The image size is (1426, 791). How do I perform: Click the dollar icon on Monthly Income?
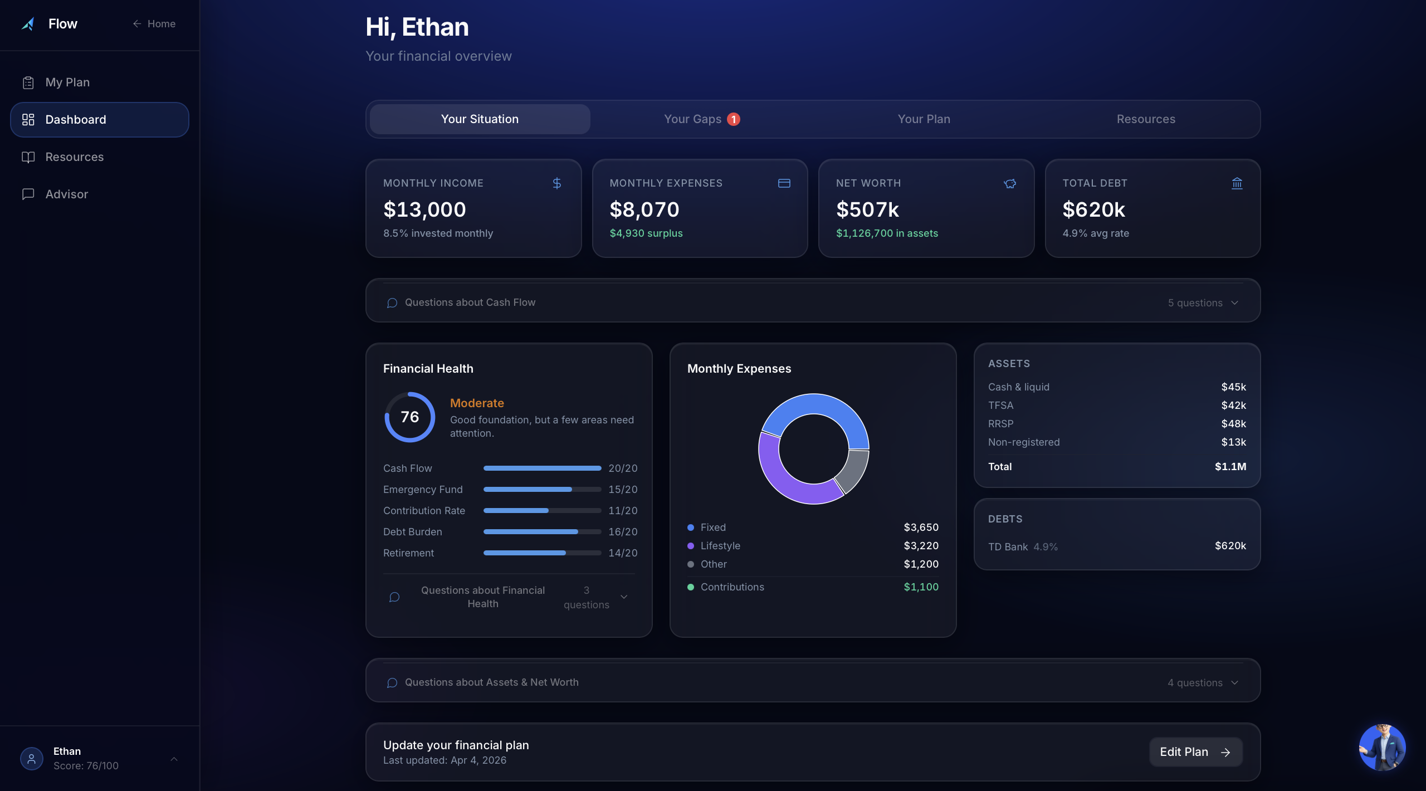click(556, 183)
